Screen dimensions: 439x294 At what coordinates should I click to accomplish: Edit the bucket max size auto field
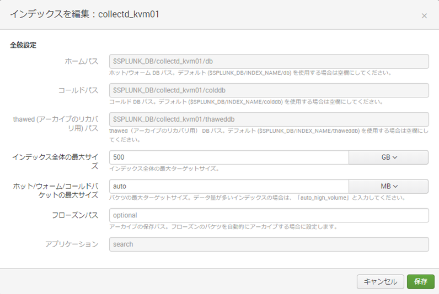(x=229, y=187)
